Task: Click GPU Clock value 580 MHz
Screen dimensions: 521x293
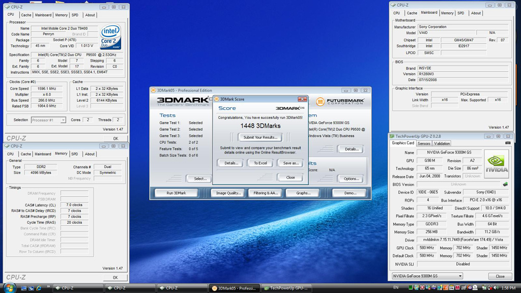Action: [427, 248]
